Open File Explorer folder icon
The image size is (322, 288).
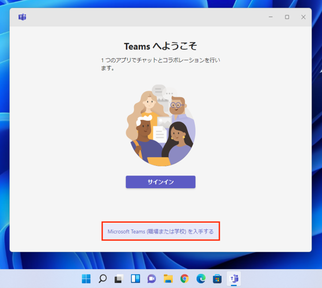[168, 279]
